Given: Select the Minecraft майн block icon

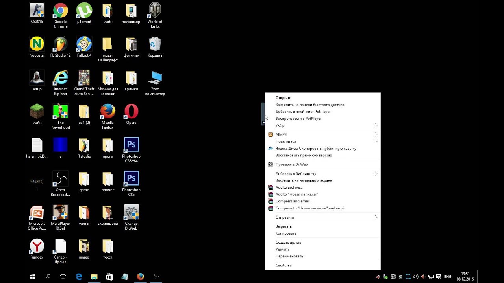Looking at the screenshot, I should click(37, 114).
